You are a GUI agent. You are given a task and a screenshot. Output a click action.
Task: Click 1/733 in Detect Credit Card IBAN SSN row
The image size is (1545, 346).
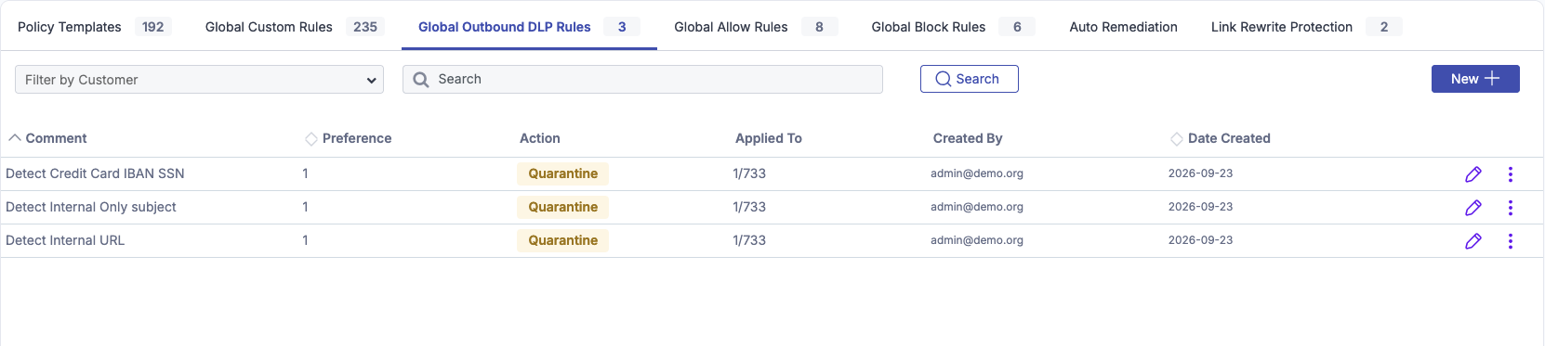click(x=749, y=173)
